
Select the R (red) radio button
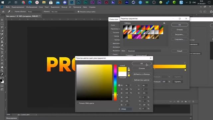[119, 97]
